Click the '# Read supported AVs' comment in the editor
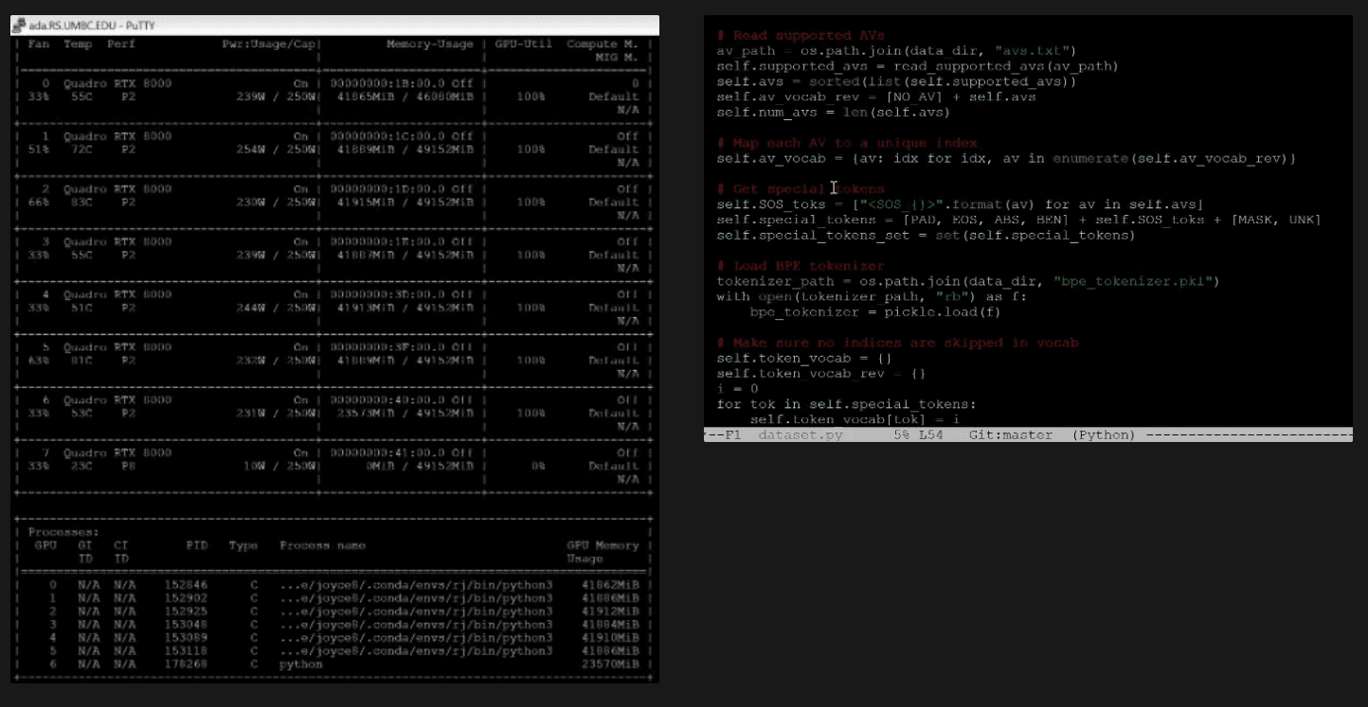The image size is (1368, 707). coord(801,36)
